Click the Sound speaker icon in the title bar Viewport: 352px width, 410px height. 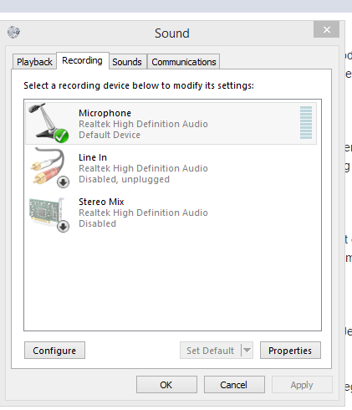click(13, 32)
